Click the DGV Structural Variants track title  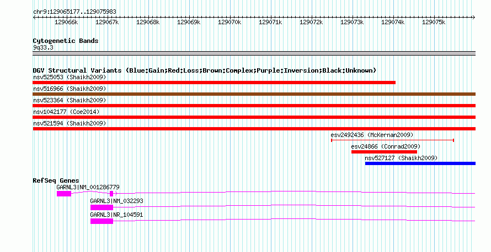(x=205, y=70)
